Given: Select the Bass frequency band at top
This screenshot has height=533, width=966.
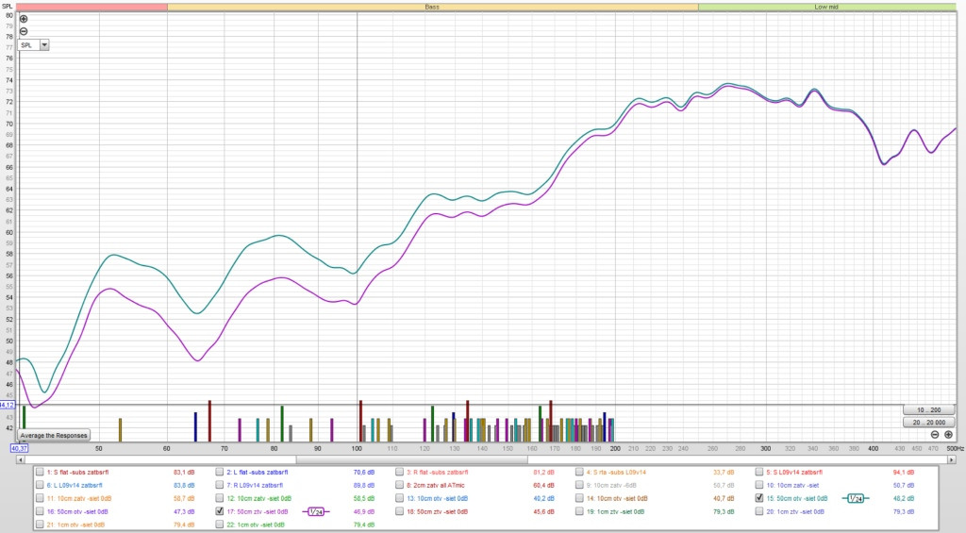Looking at the screenshot, I should pyautogui.click(x=432, y=7).
